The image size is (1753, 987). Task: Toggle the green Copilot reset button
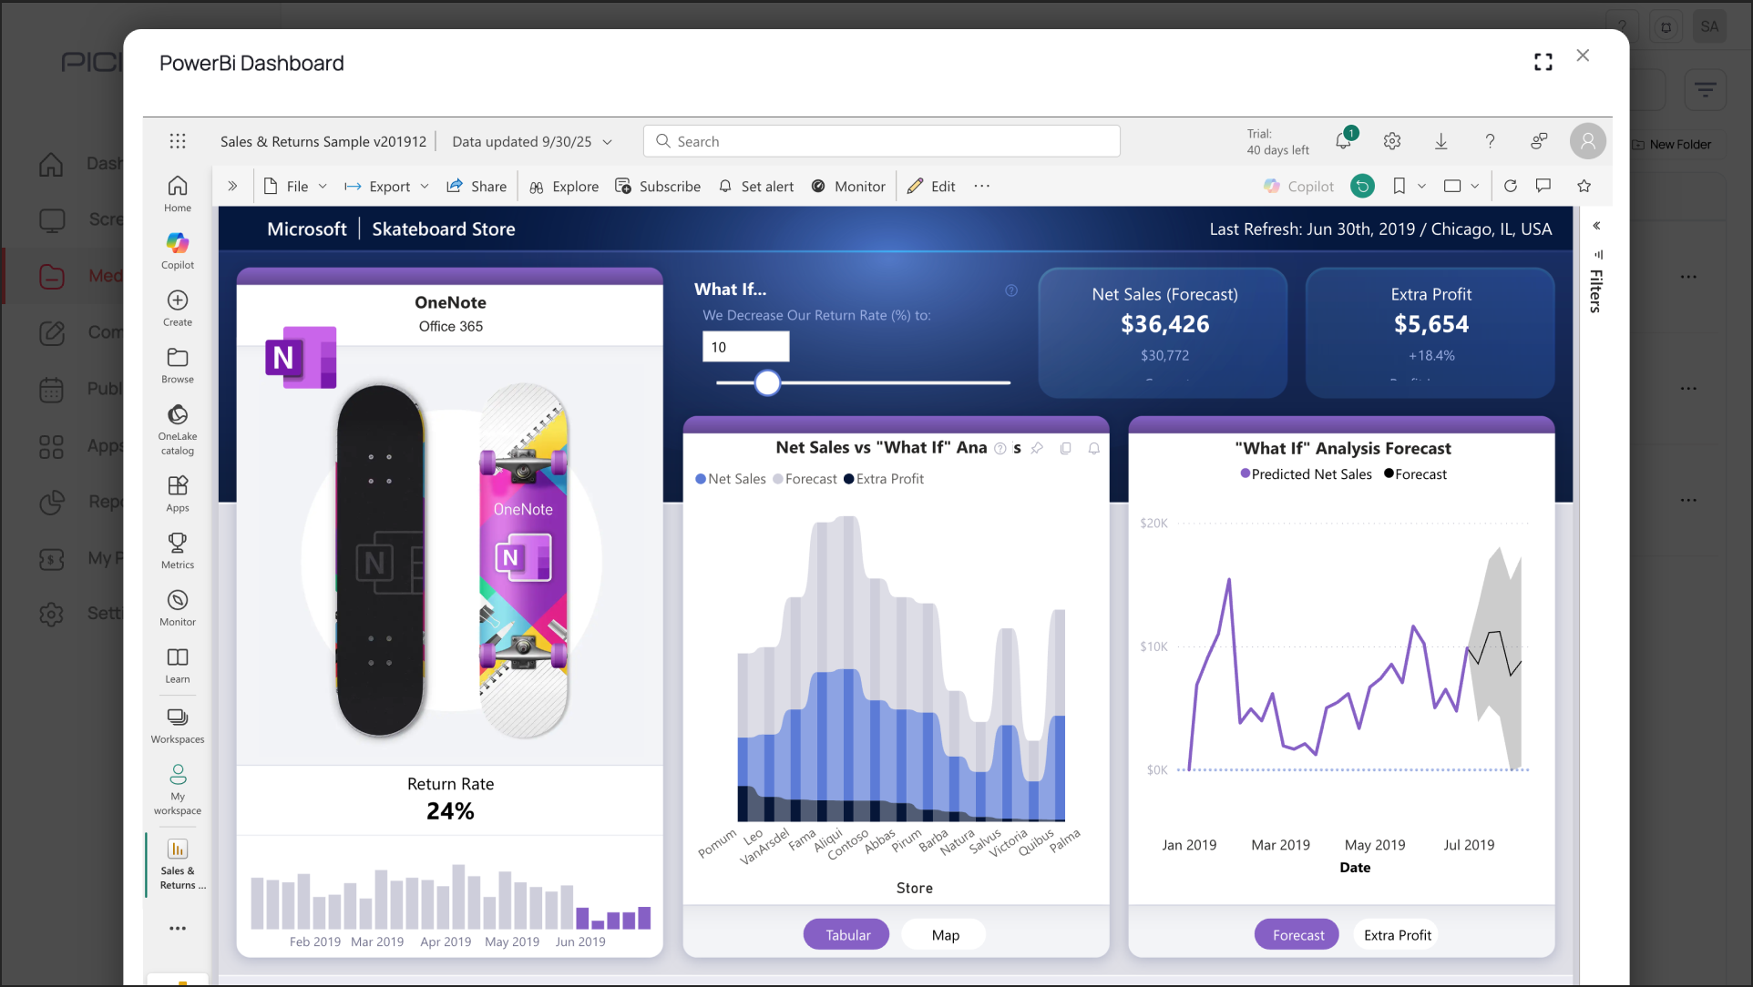click(x=1362, y=186)
